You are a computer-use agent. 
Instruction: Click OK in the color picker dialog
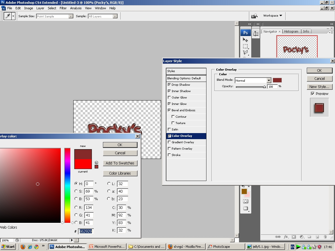[x=120, y=145]
